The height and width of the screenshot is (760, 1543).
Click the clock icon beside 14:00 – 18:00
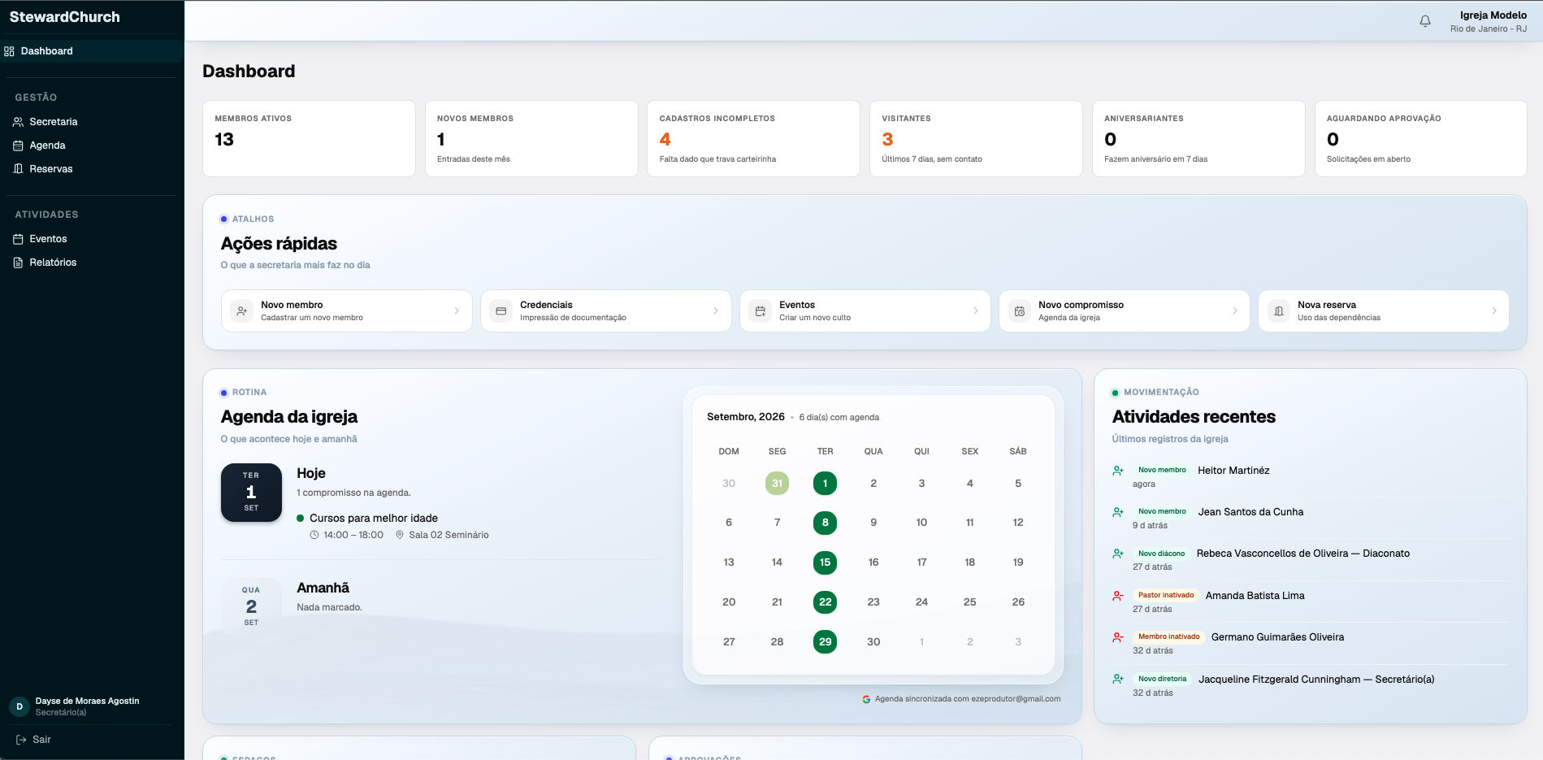point(314,535)
